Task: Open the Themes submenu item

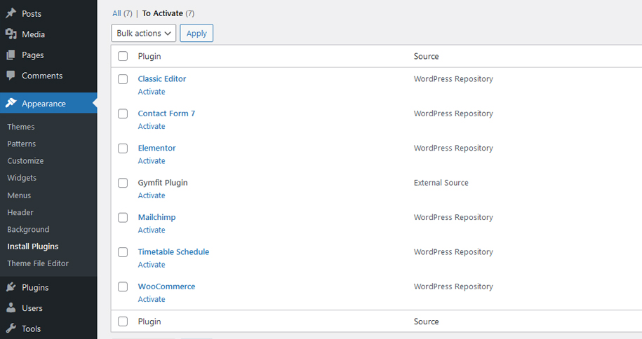Action: click(21, 127)
